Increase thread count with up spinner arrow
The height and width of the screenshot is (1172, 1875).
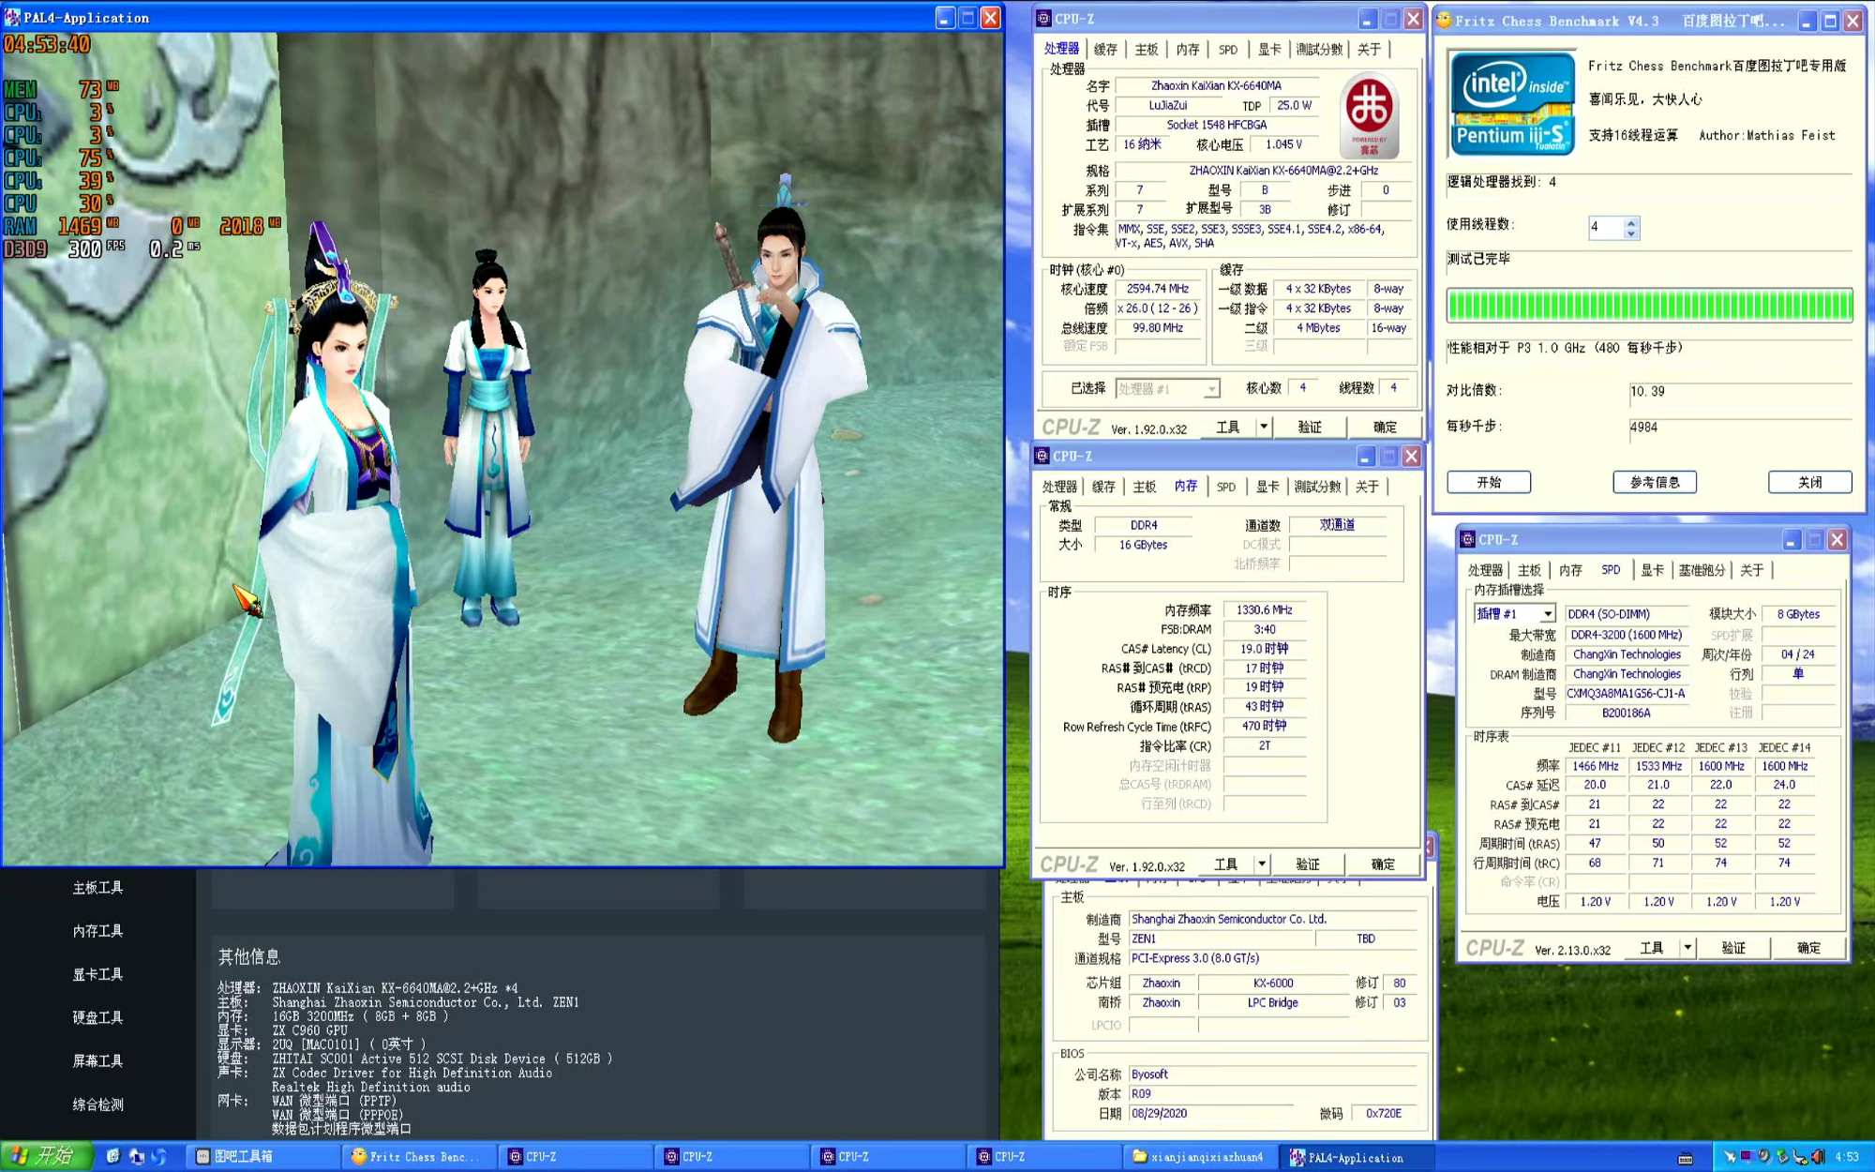point(1631,222)
